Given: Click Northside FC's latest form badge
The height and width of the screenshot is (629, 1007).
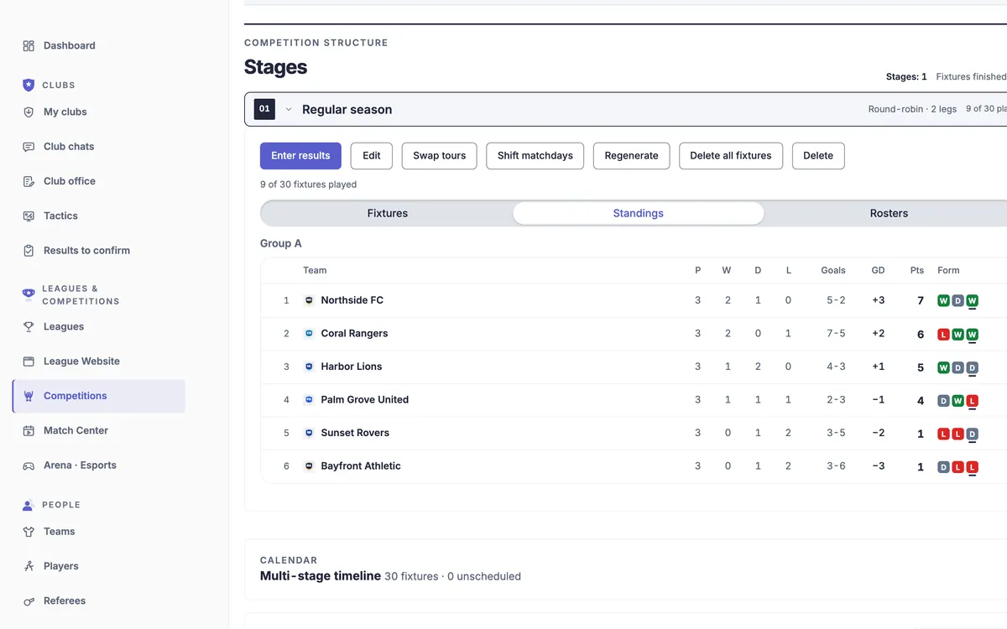Looking at the screenshot, I should [973, 301].
